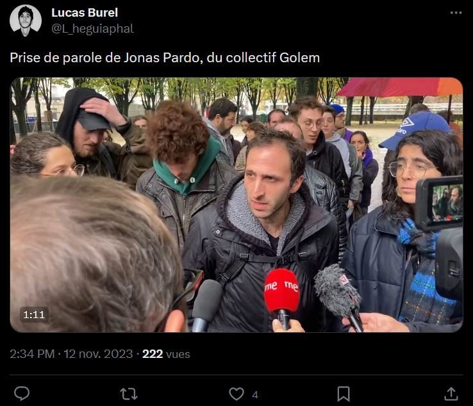
Task: Visit the @L_heguiaphal handle link
Action: point(92,29)
